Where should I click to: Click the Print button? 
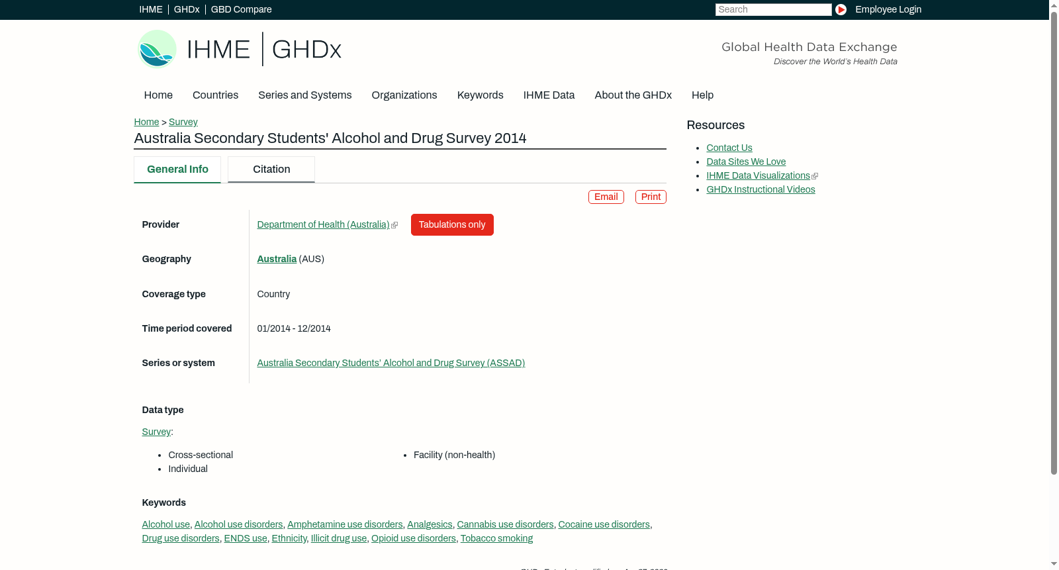651,197
